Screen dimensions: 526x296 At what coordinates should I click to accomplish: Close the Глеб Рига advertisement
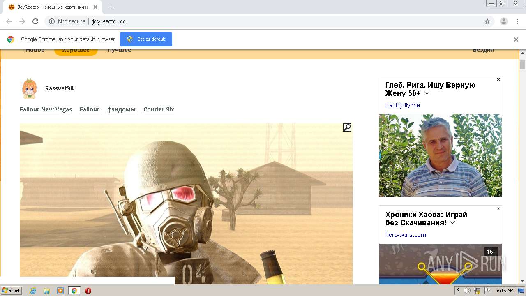[x=498, y=79]
